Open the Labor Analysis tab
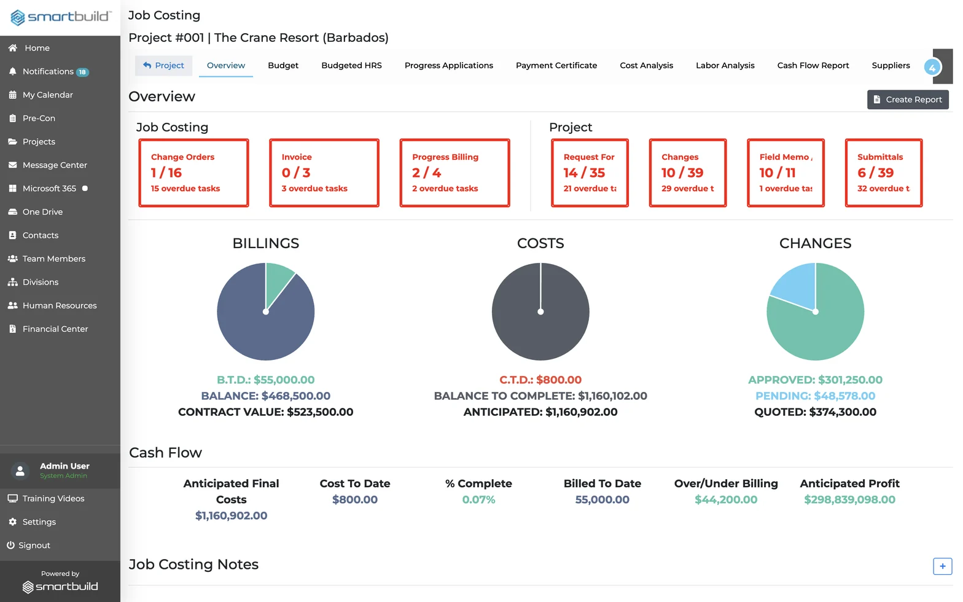Screen dimensions: 963x602 tap(725, 66)
